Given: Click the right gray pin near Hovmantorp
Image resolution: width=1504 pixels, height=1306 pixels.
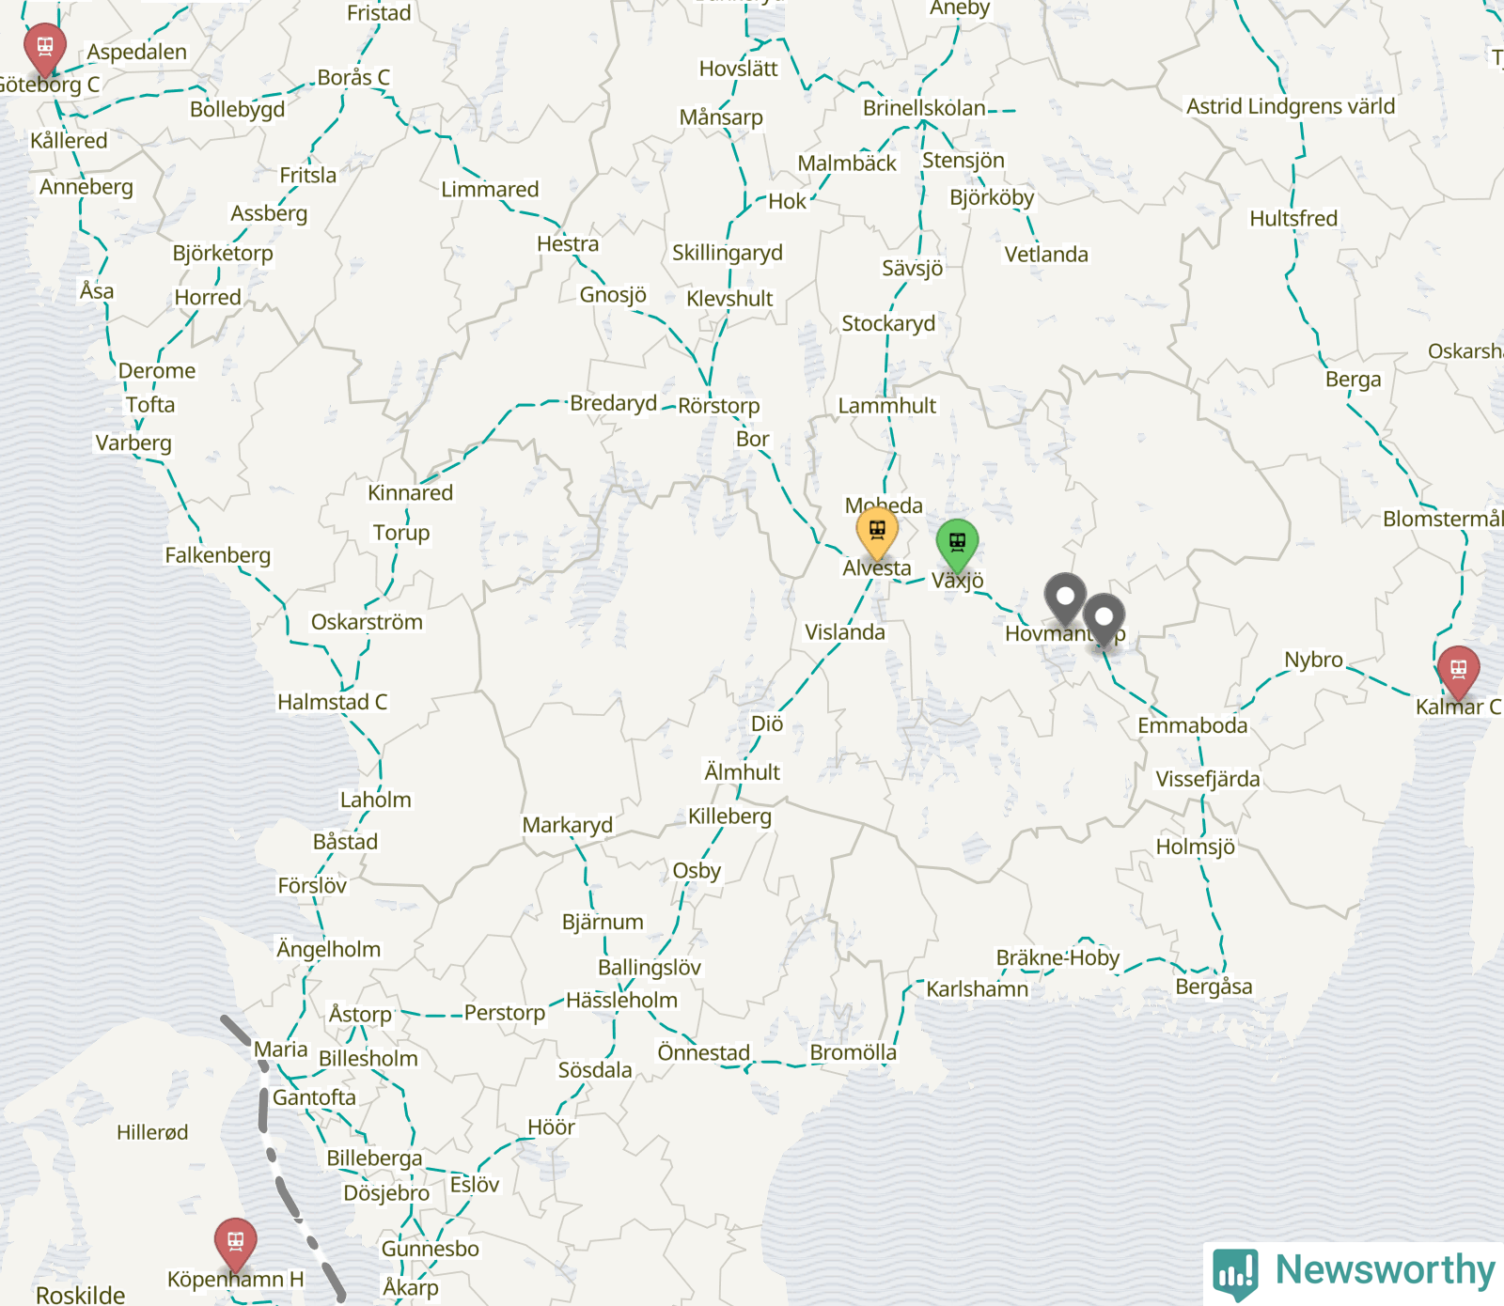Looking at the screenshot, I should click(1104, 620).
